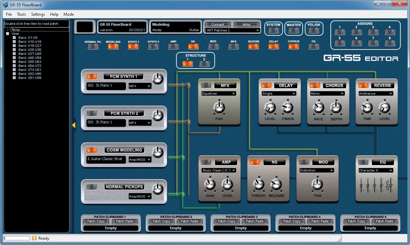
Task: Open the Mode menu
Action: pyautogui.click(x=69, y=14)
